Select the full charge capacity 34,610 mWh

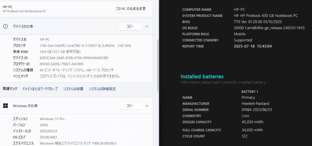(252, 130)
